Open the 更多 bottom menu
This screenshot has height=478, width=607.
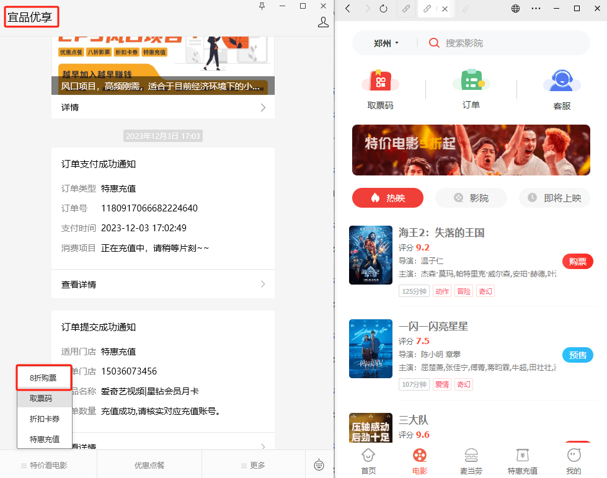point(253,465)
